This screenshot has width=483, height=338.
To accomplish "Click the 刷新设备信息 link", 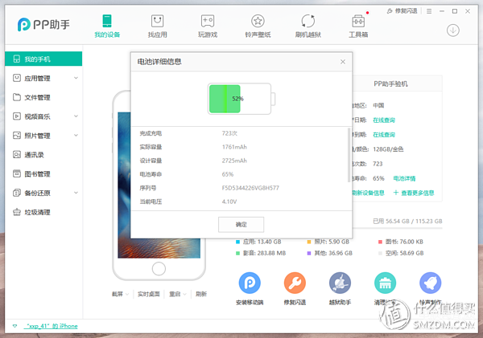I will point(369,193).
